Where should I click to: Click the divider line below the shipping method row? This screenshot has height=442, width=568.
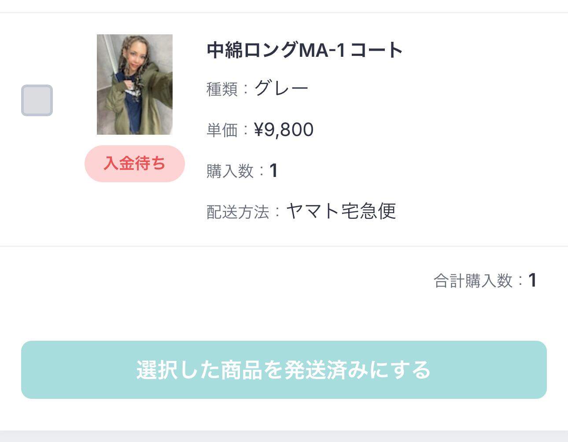point(284,246)
